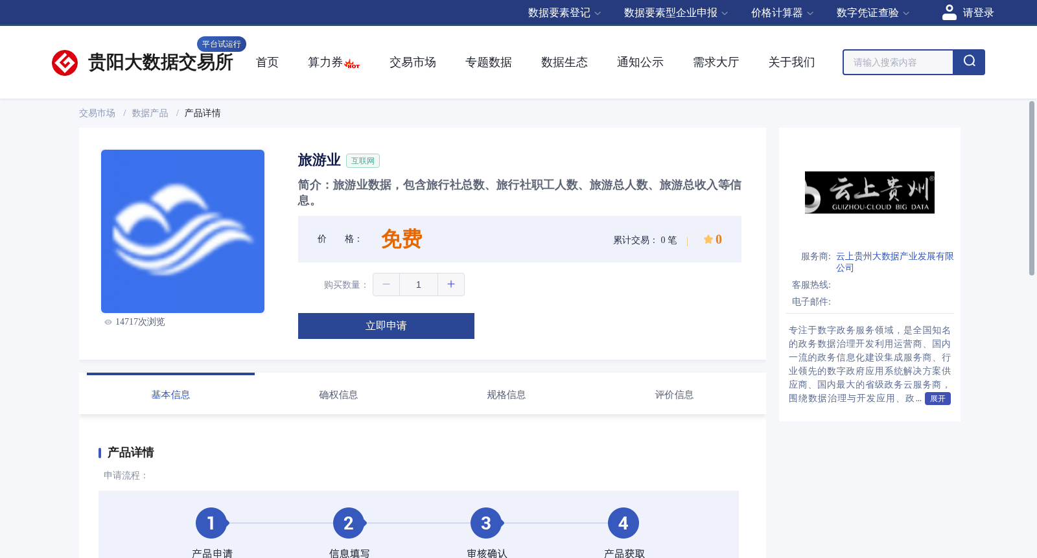Viewport: 1037px width, 558px height.
Task: Click the search input field
Action: pos(898,62)
